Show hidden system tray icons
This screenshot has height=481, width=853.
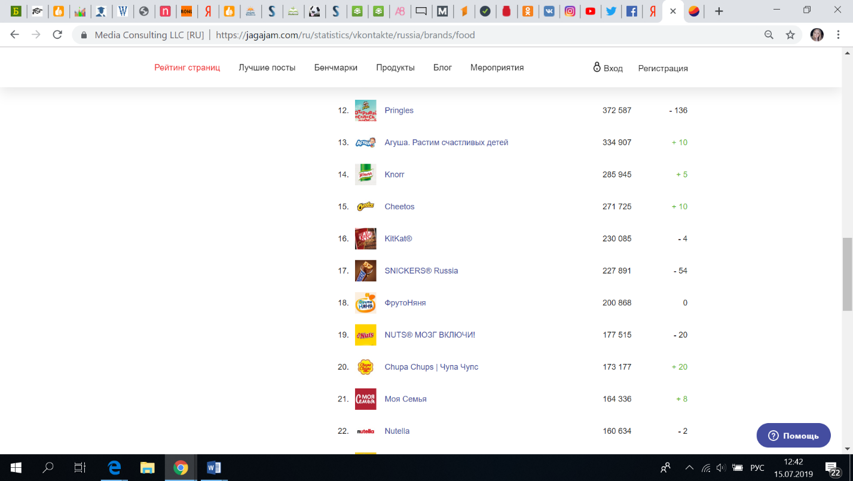click(689, 468)
